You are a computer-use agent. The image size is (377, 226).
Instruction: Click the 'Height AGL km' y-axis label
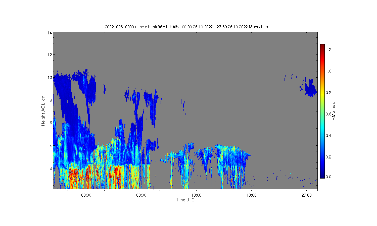[43, 111]
